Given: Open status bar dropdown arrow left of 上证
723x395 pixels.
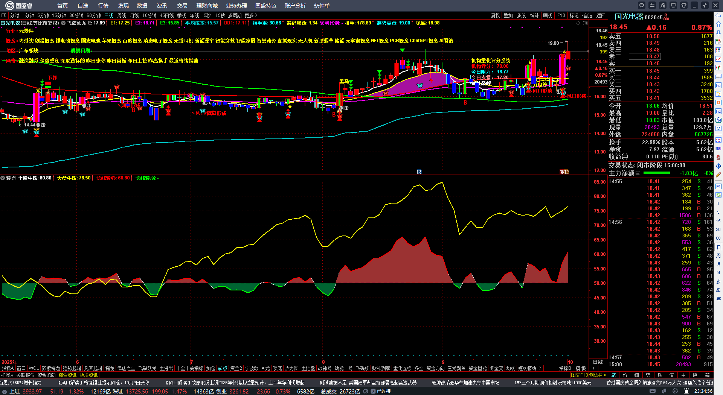Looking at the screenshot, I should click(x=4, y=391).
